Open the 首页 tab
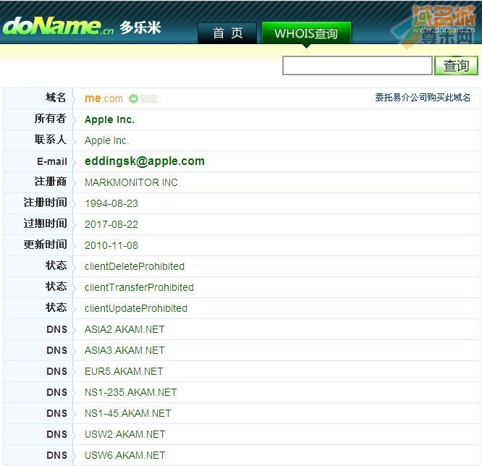 227,33
